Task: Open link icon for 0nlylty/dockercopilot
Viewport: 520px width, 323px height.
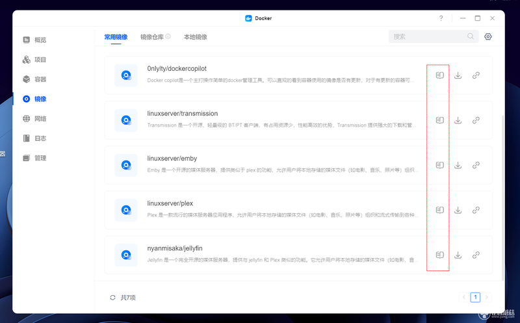Action: [x=476, y=75]
